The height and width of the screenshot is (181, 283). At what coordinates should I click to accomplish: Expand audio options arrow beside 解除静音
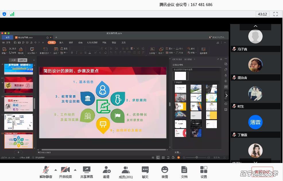56,170
